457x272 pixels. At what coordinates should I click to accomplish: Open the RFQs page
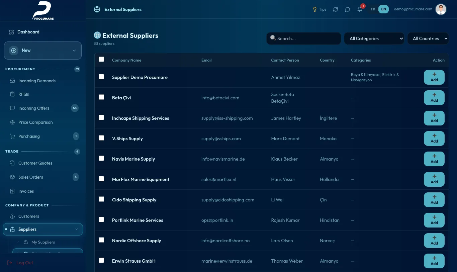(43, 94)
